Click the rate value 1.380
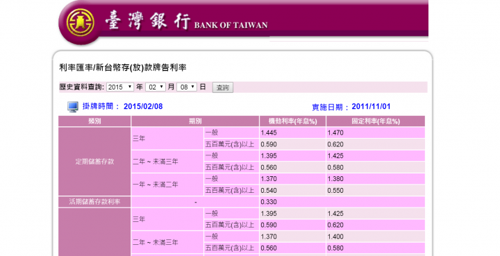The image size is (500, 256). (x=335, y=179)
